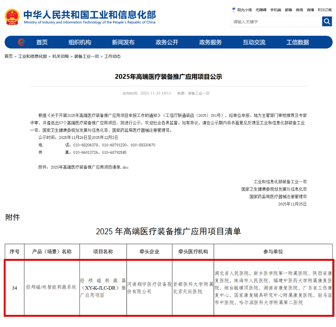Click the RSS订阅 top link
The image size is (336, 327).
click(324, 10)
